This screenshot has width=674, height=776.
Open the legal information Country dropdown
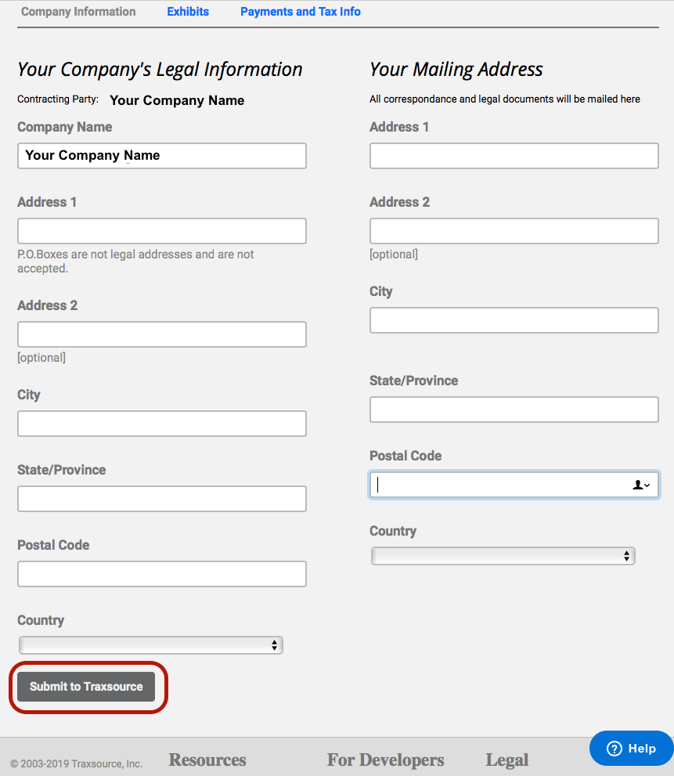tap(150, 645)
